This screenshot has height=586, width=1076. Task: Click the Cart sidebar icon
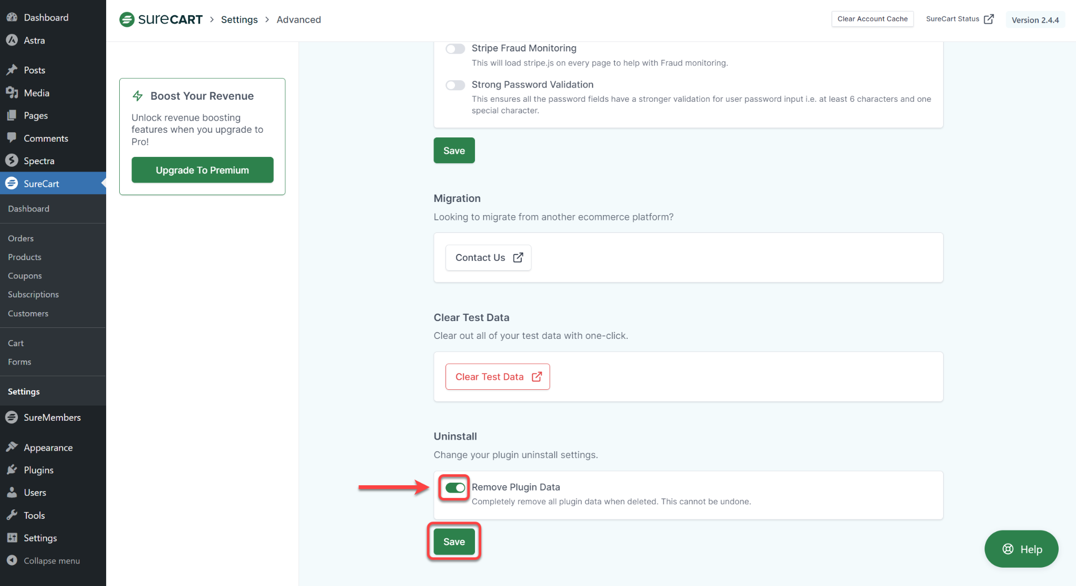tap(15, 343)
